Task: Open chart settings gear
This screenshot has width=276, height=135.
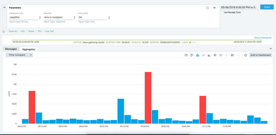Action: click(x=246, y=55)
